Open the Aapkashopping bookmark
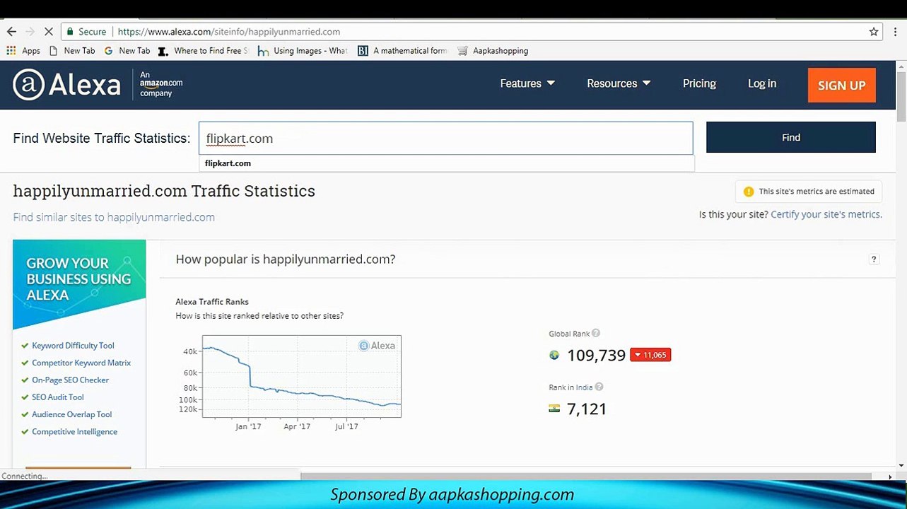 (x=493, y=51)
